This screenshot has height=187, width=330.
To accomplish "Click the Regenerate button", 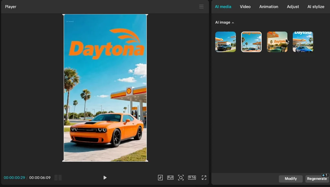I will click(x=317, y=179).
